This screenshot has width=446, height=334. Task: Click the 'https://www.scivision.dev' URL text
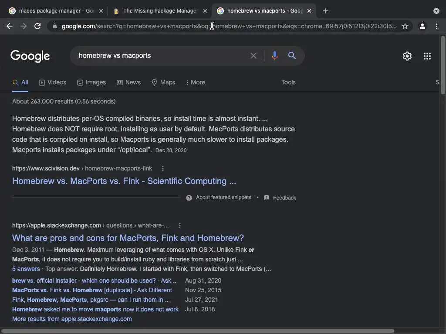point(46,168)
